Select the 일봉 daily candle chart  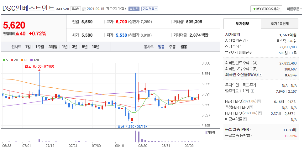point(161,47)
